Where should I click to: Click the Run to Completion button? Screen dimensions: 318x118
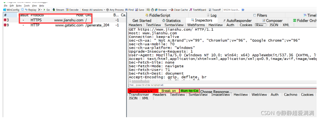tap(190, 91)
